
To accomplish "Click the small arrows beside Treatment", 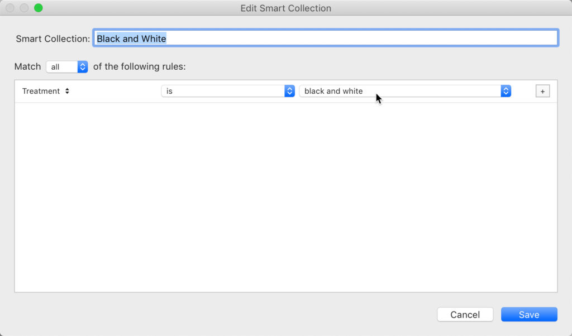I will (67, 91).
